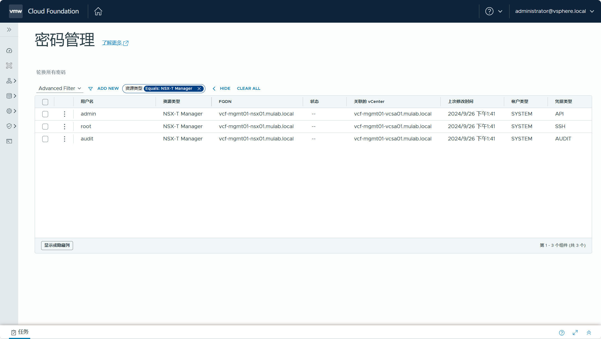The width and height of the screenshot is (601, 339).
Task: Expand the Inventory sidebar chevron
Action: click(x=15, y=81)
